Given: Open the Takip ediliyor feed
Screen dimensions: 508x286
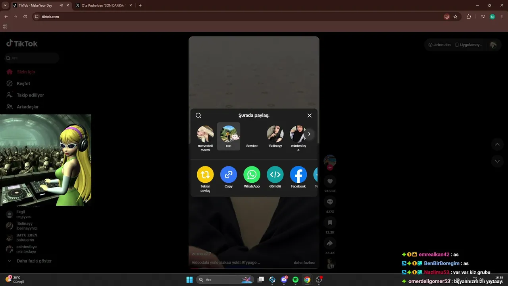Looking at the screenshot, I should click(30, 95).
